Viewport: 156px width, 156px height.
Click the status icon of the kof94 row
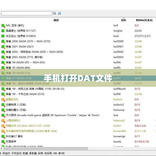click(3, 63)
